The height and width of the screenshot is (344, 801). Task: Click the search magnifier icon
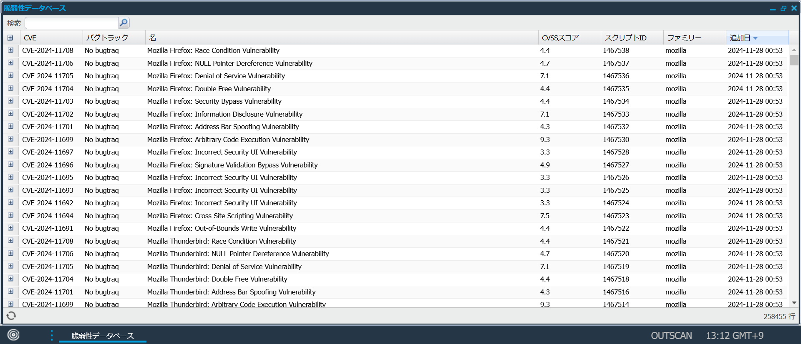[x=123, y=22]
